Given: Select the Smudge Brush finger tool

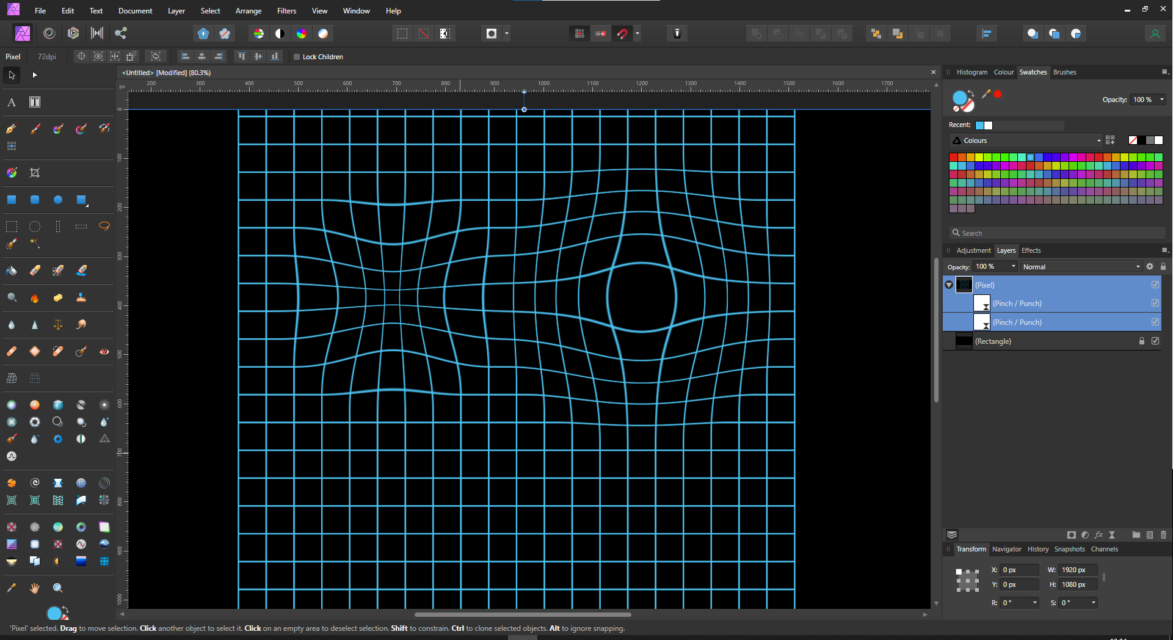Looking at the screenshot, I should [81, 324].
